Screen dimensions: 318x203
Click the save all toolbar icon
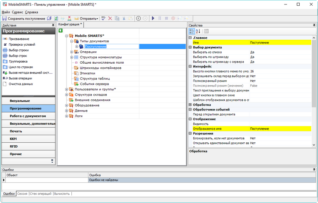[x=49, y=18]
